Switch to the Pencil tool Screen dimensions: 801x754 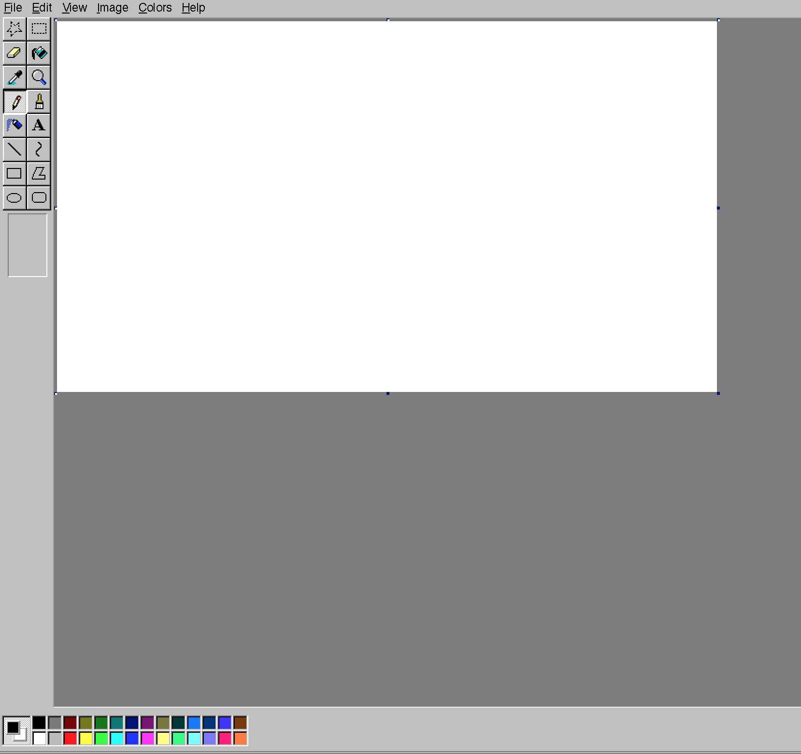[14, 101]
